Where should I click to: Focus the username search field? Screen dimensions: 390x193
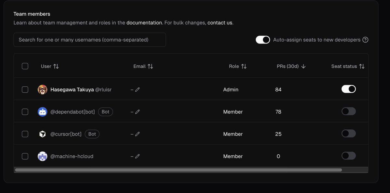(x=90, y=40)
